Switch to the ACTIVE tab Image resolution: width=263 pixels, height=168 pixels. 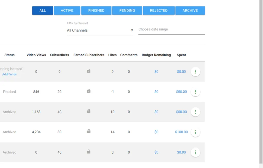(67, 11)
